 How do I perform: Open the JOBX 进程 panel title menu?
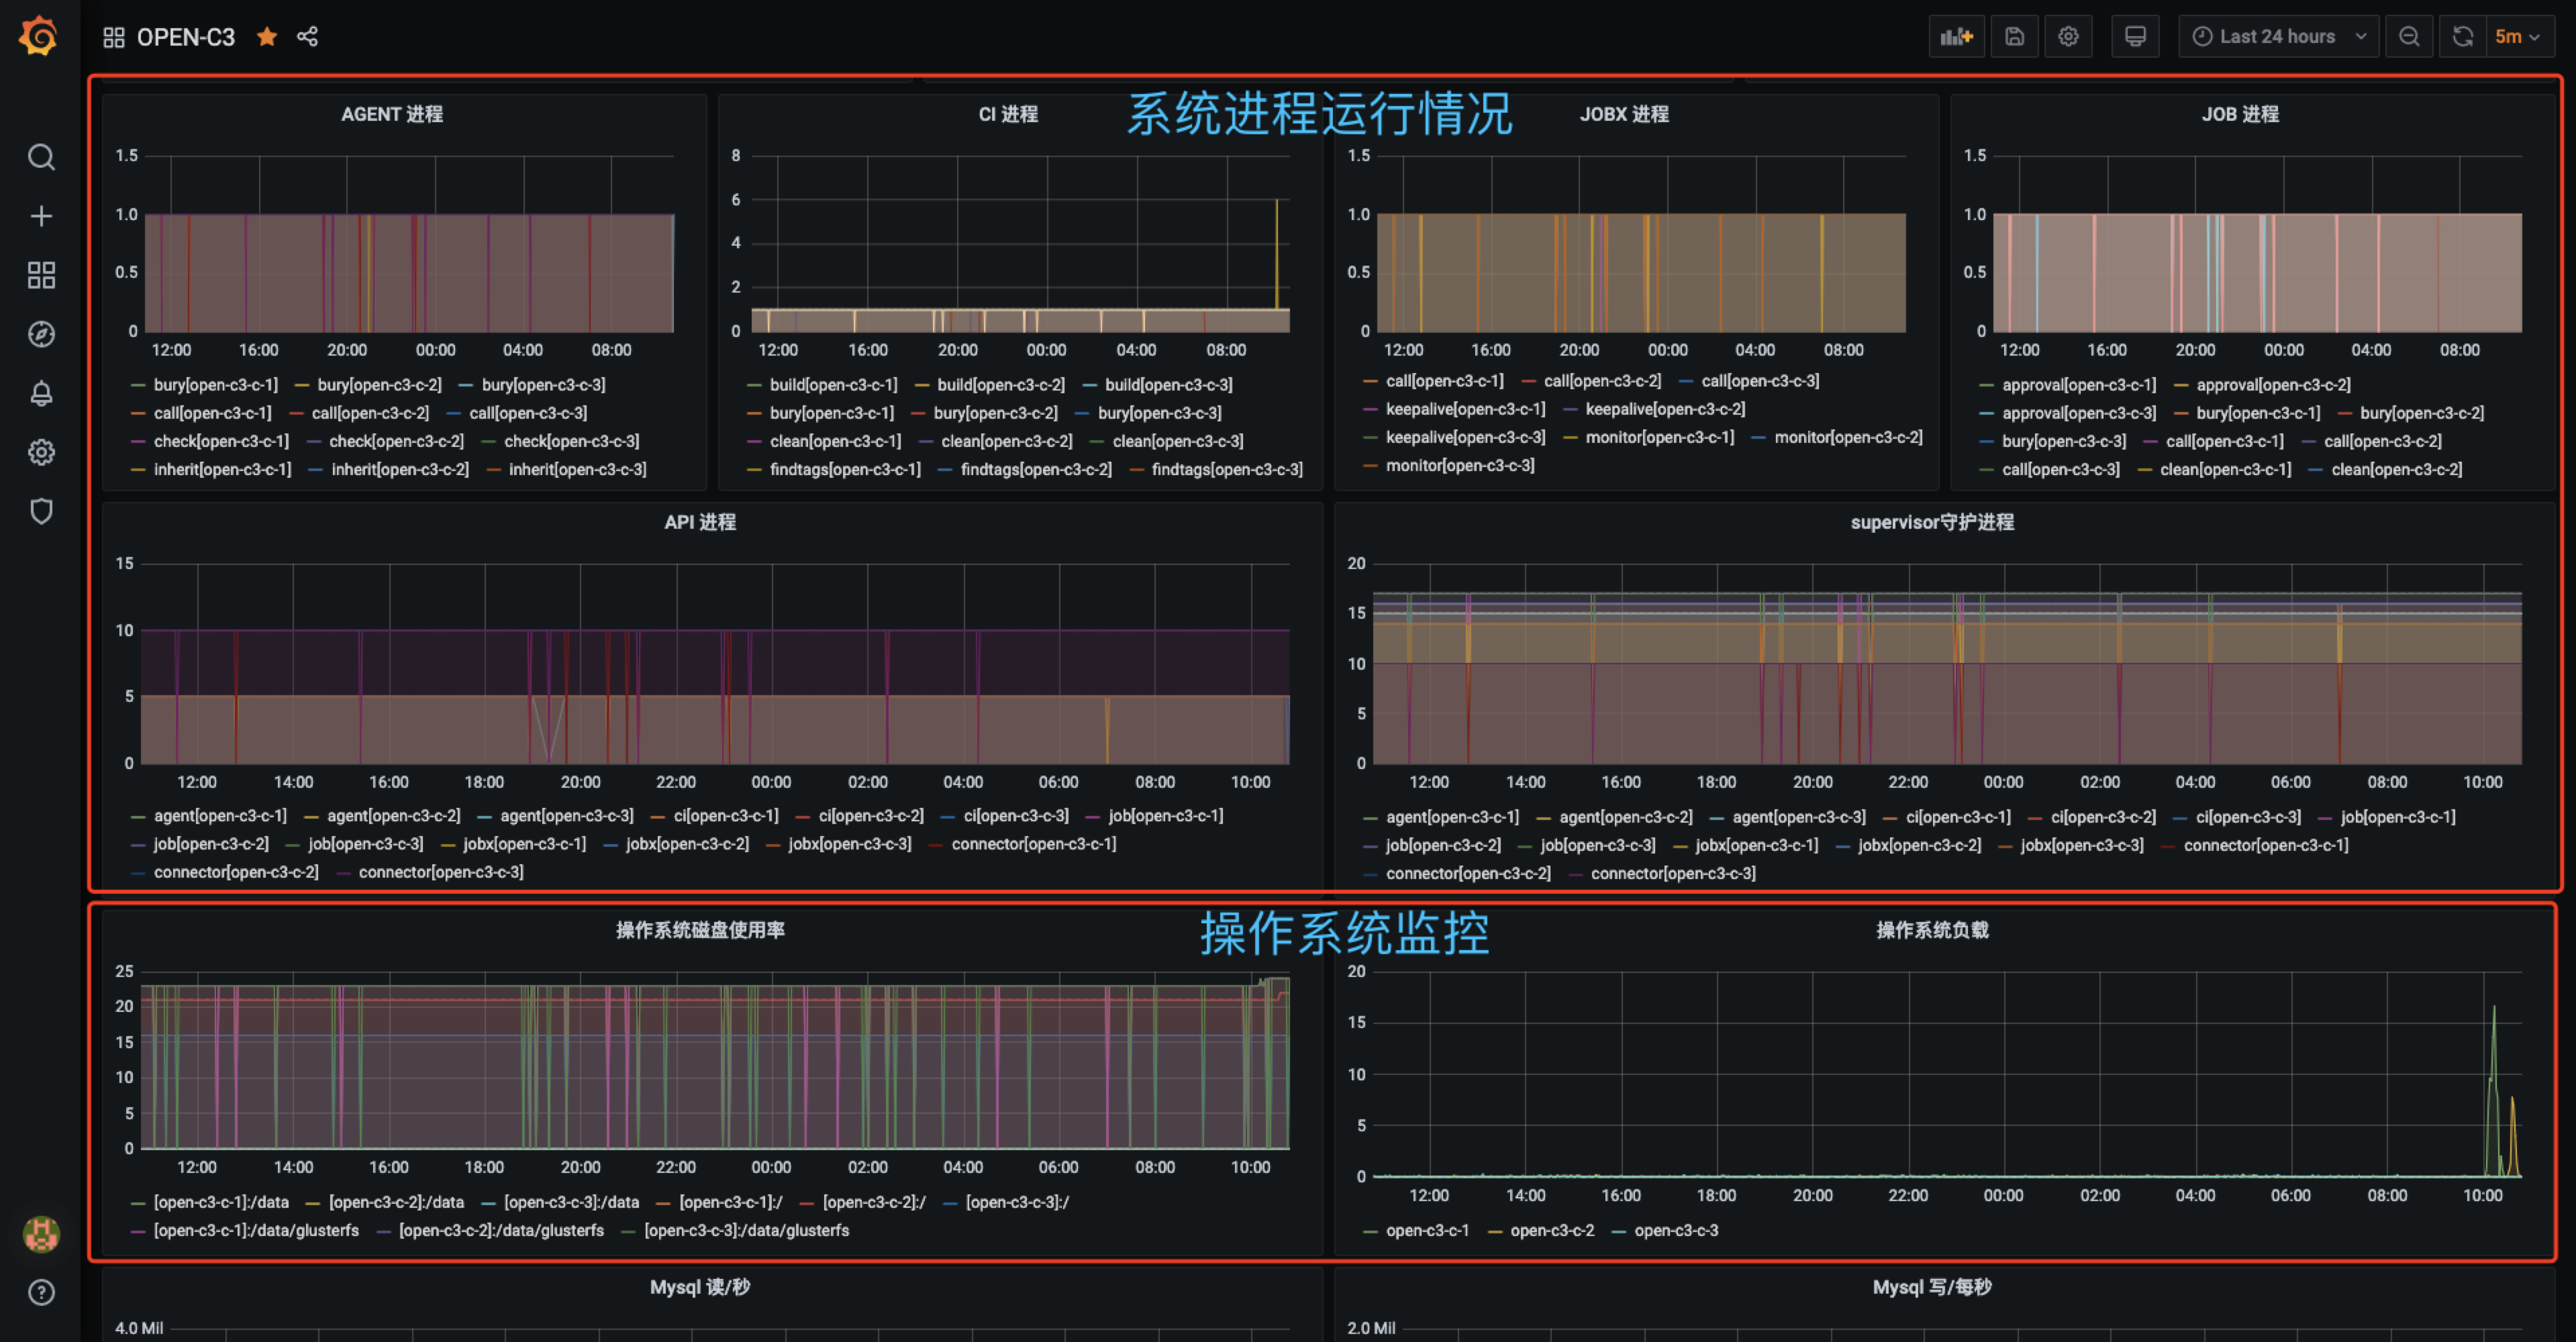(1624, 114)
